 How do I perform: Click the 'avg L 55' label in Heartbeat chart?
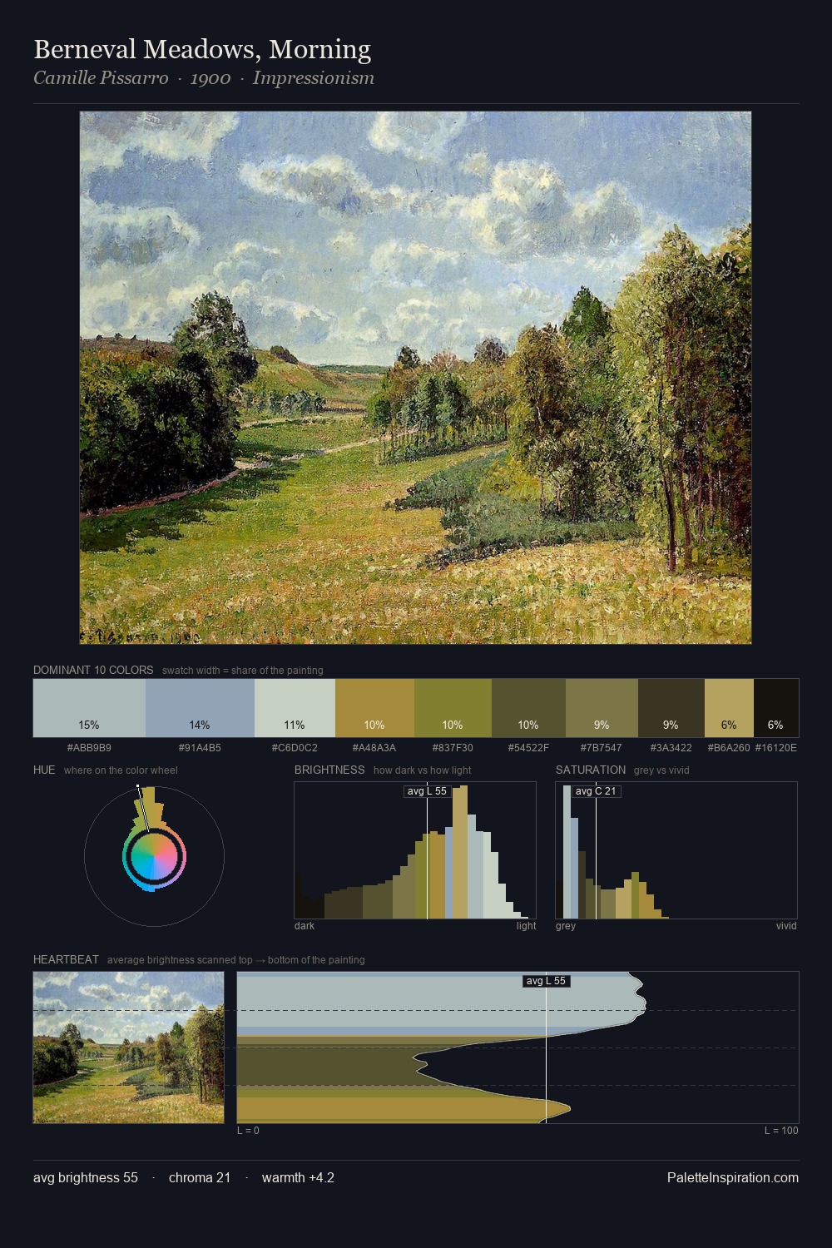[x=546, y=981]
